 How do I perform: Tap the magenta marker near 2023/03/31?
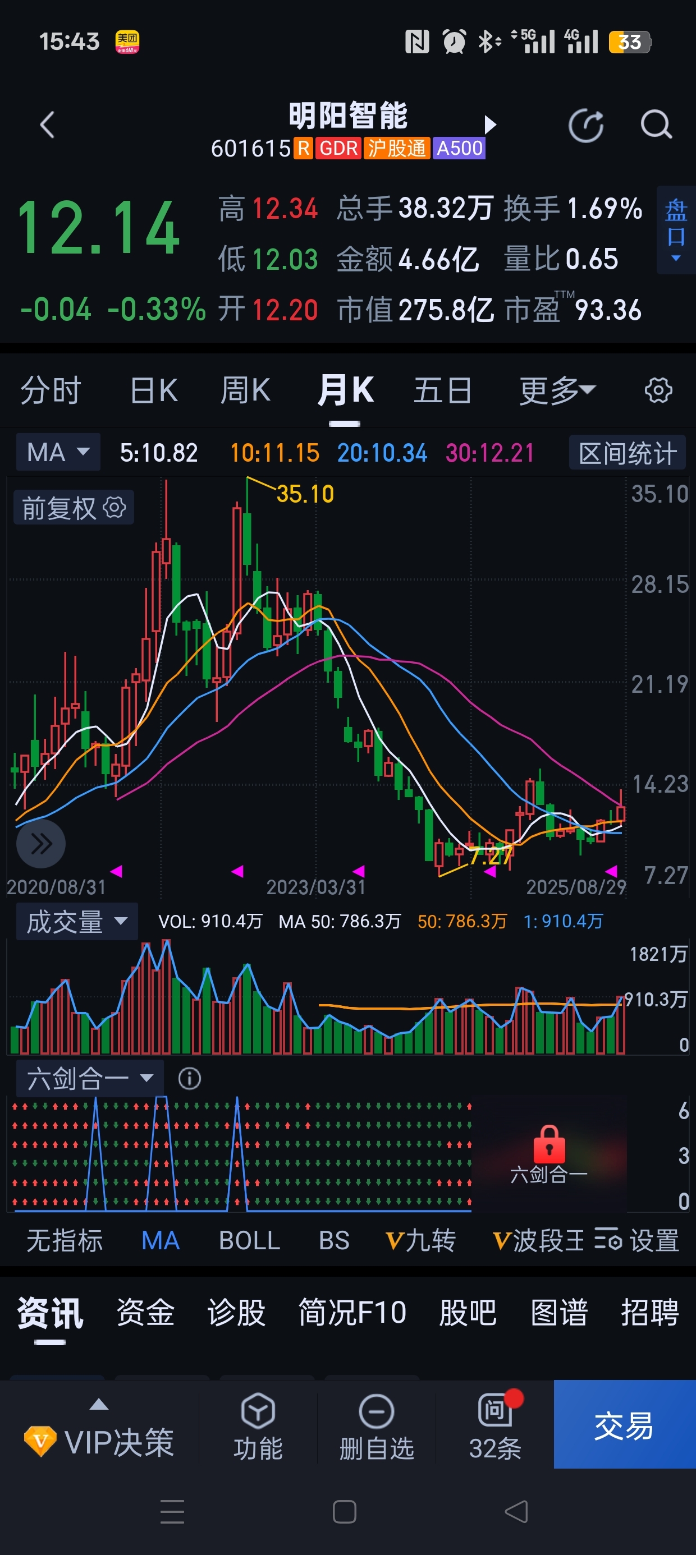coord(359,871)
